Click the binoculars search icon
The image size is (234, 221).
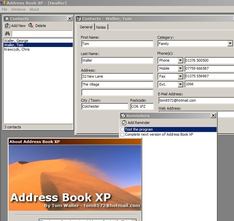7,33
